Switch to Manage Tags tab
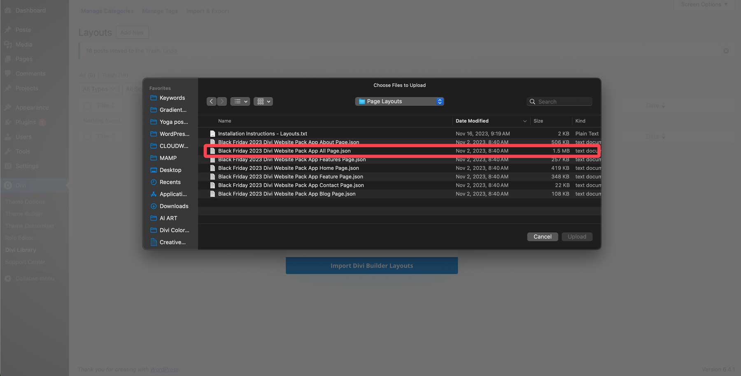 [x=160, y=11]
